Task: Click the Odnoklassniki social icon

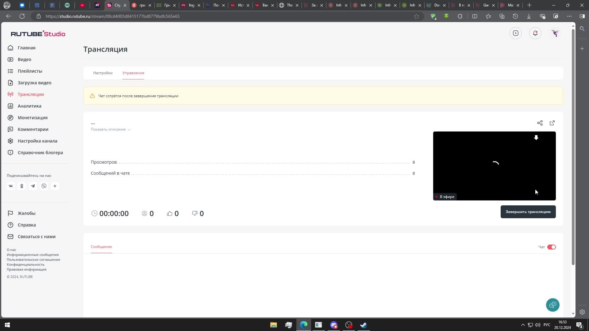Action: click(22, 186)
